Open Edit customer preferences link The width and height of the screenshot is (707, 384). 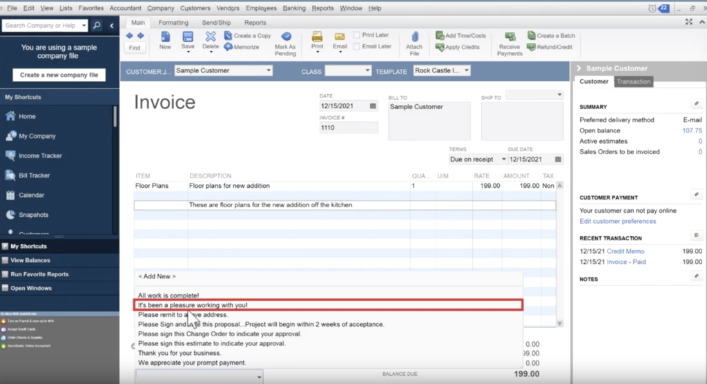[618, 221]
